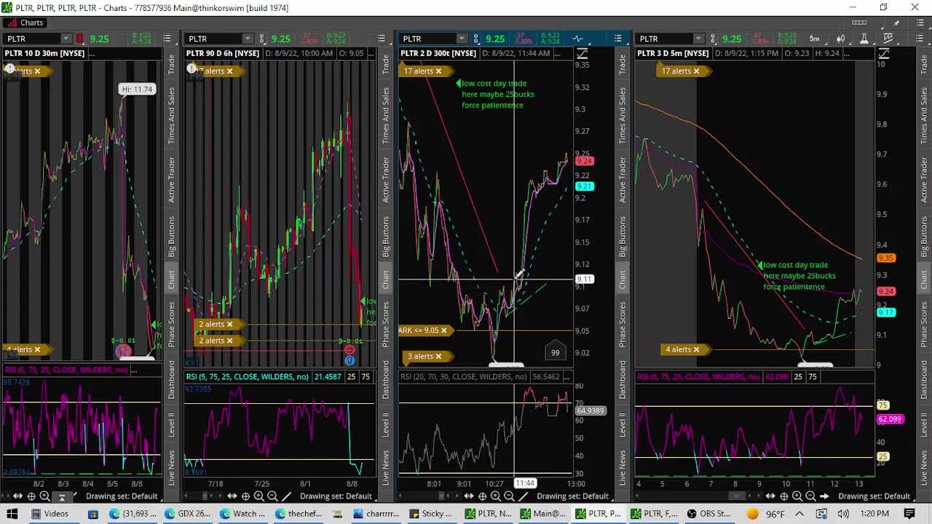Click the Charts tab at top left
Viewport: 932px width, 524px height.
(25, 23)
